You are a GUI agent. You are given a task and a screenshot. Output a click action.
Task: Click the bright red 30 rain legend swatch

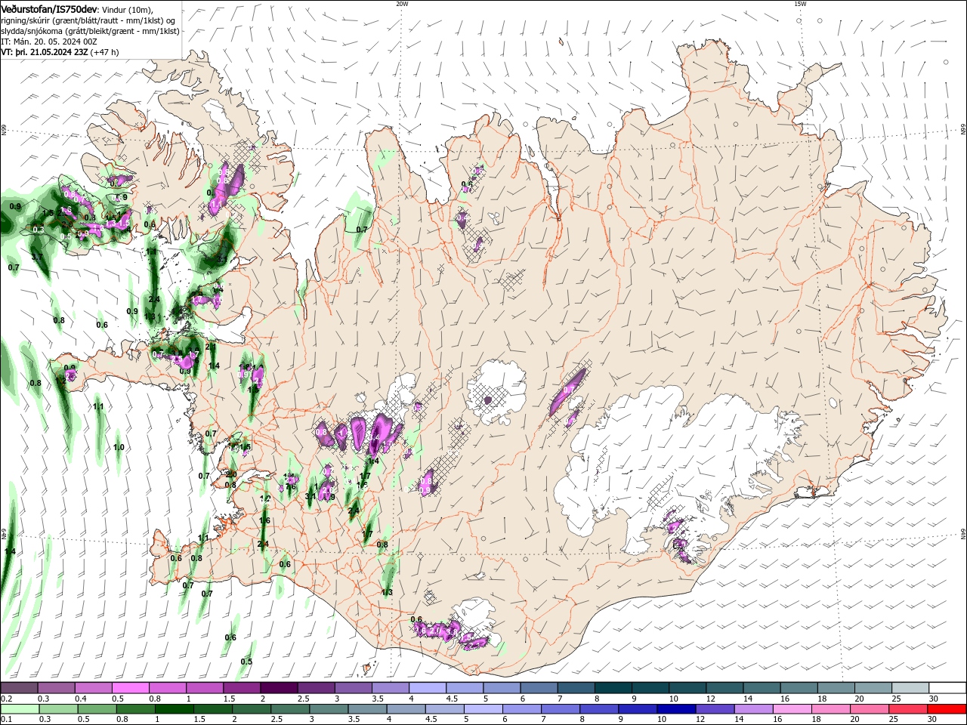946,709
